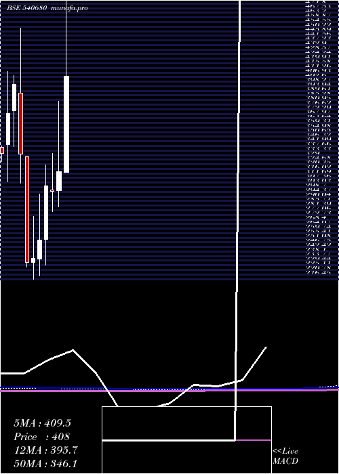The image size is (339, 474).
Task: Select the horizontal blue signal line
Action: 169,388
